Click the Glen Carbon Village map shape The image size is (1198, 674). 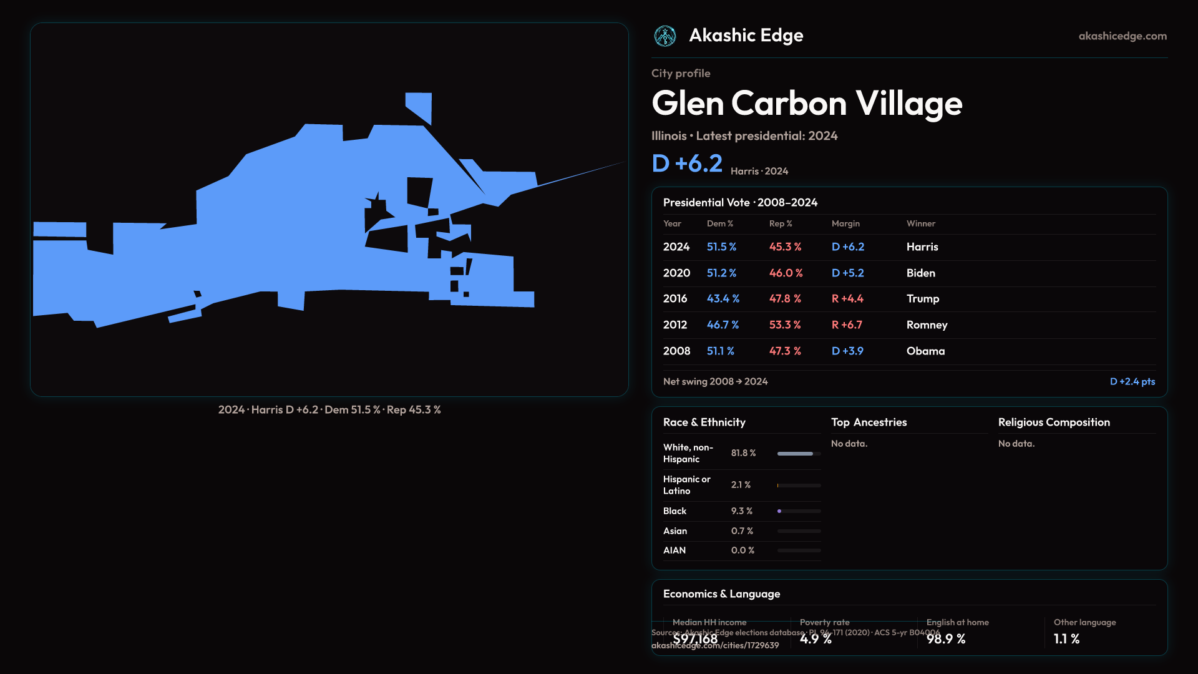(281, 250)
